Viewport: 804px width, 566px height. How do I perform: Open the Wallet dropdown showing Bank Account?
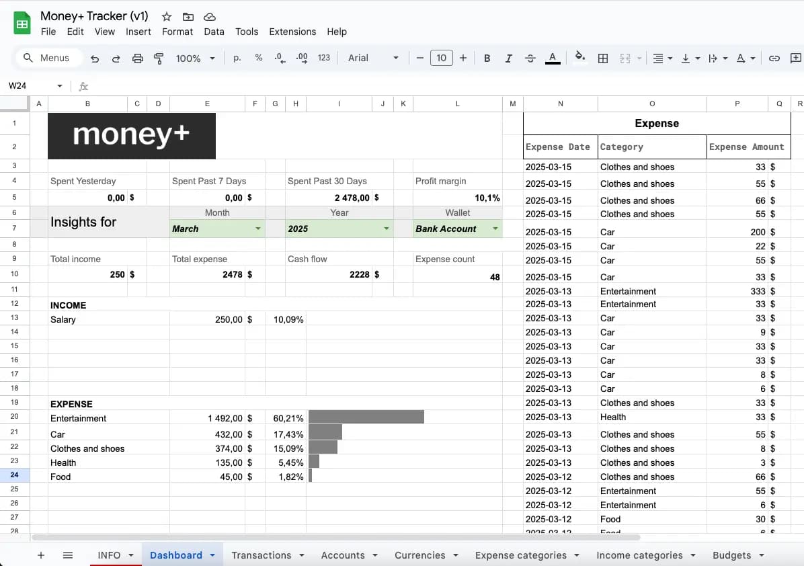point(457,229)
